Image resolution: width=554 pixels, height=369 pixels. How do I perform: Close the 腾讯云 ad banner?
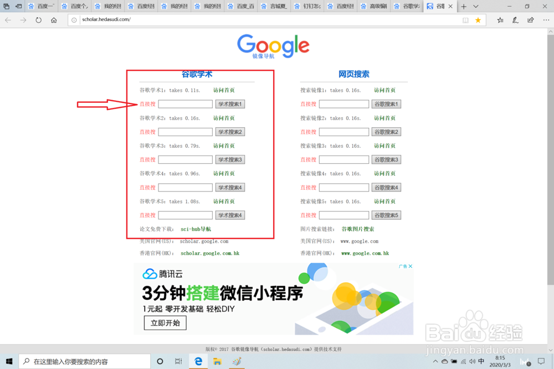click(x=410, y=266)
